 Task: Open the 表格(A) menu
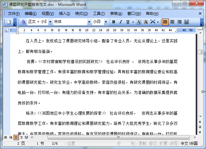[116, 14]
